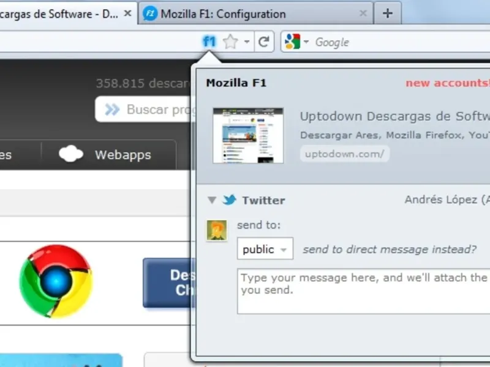Click the Uptodown page preview thumbnail
490x367 pixels.
[248, 135]
